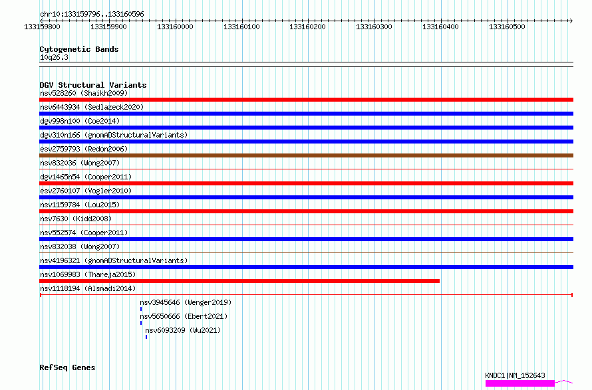
Task: Click the small blue mark under nsv5650666
Action: click(141, 323)
